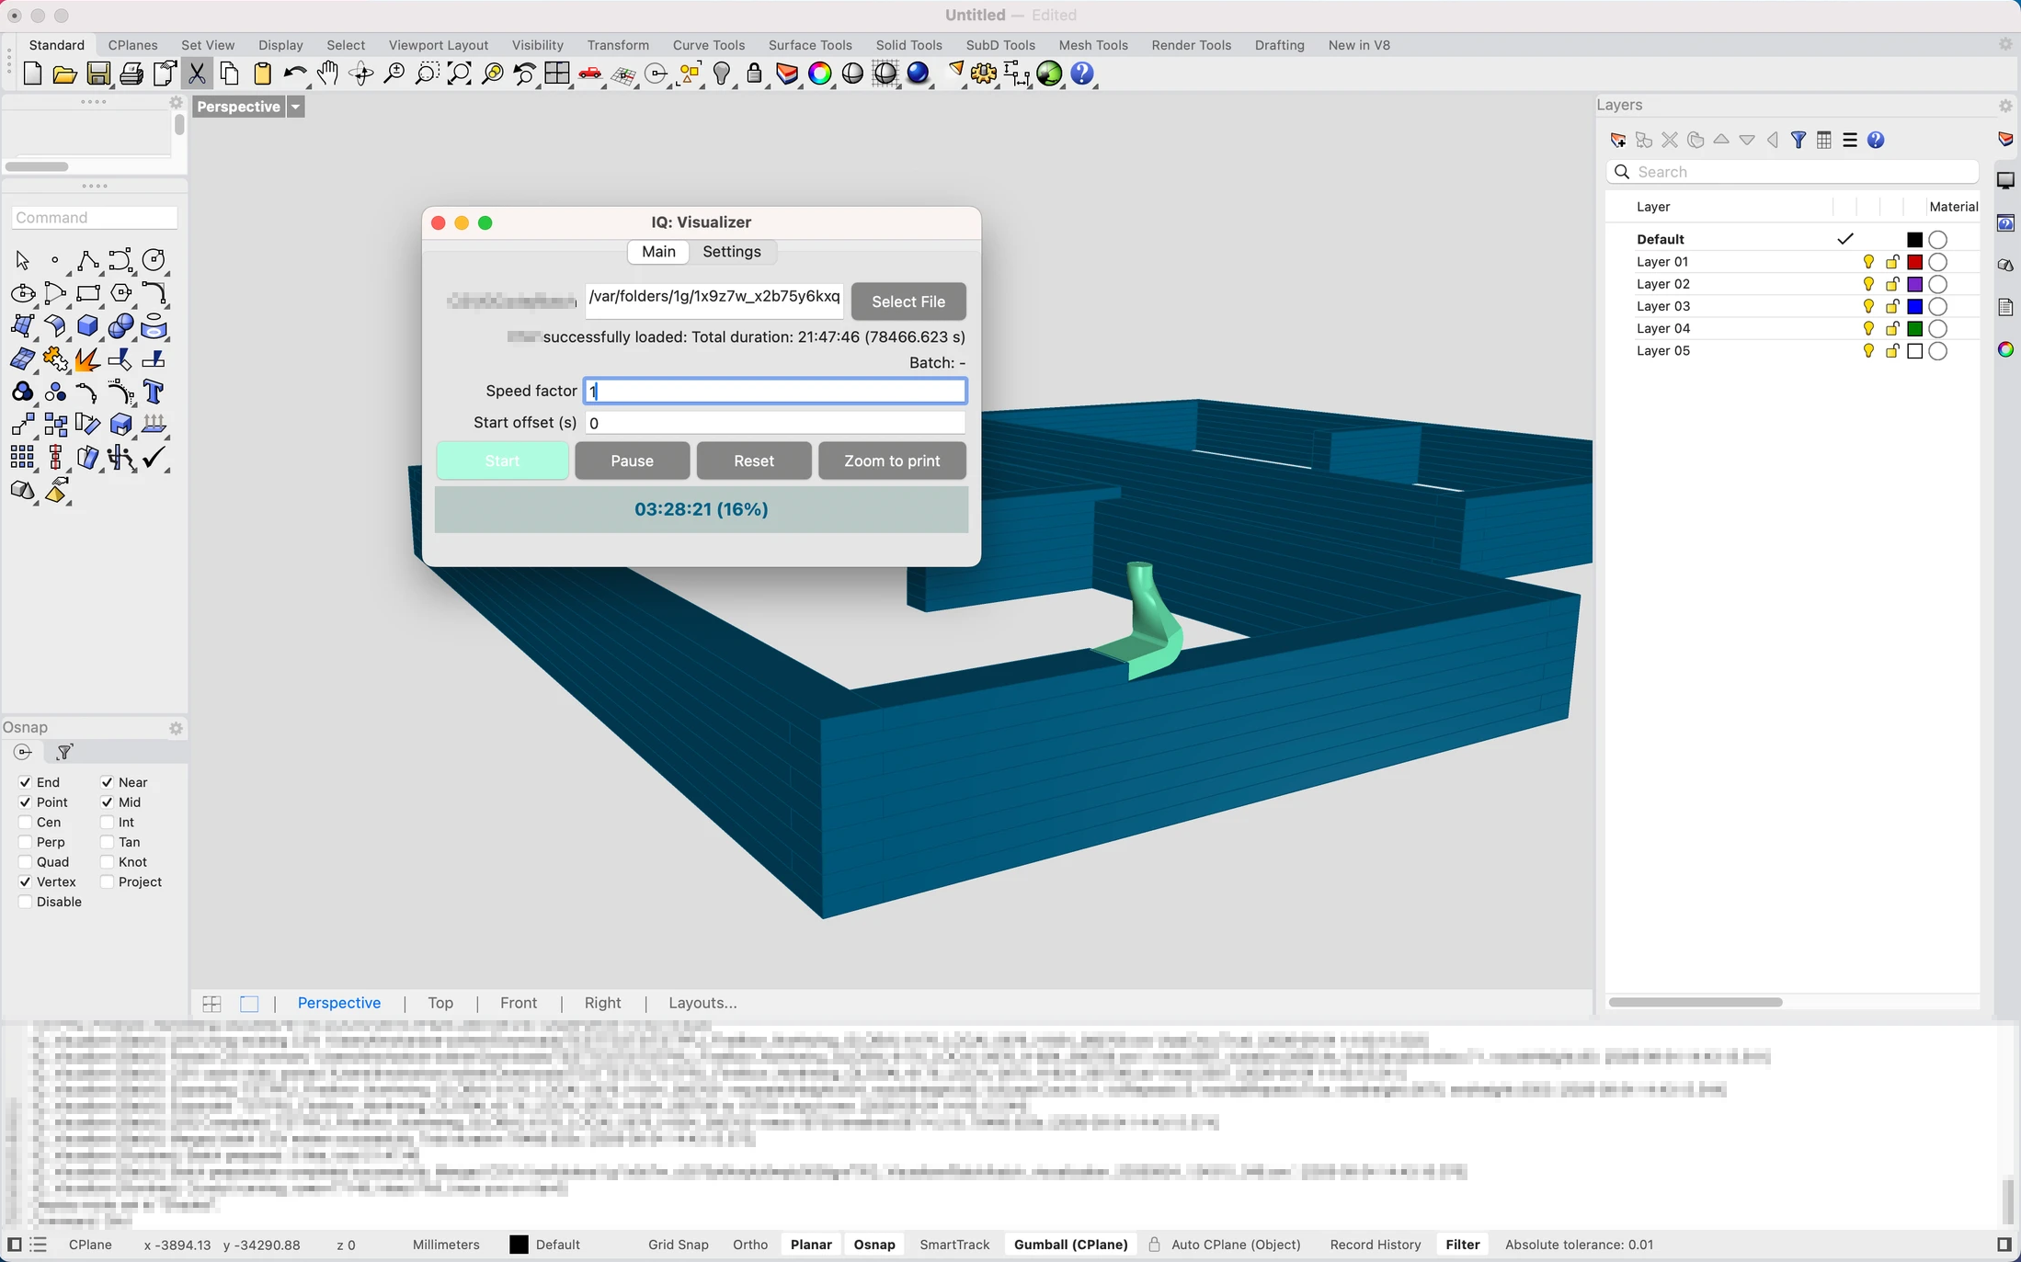Click the Start offset input field
The image size is (2021, 1262).
click(x=775, y=423)
